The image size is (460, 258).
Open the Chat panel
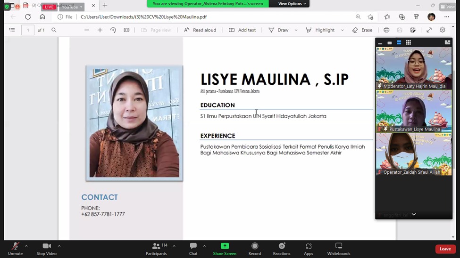point(193,248)
